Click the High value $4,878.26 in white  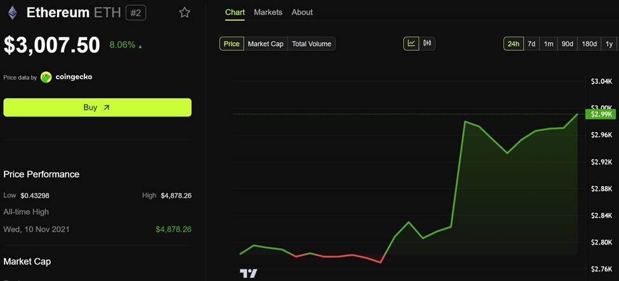176,195
